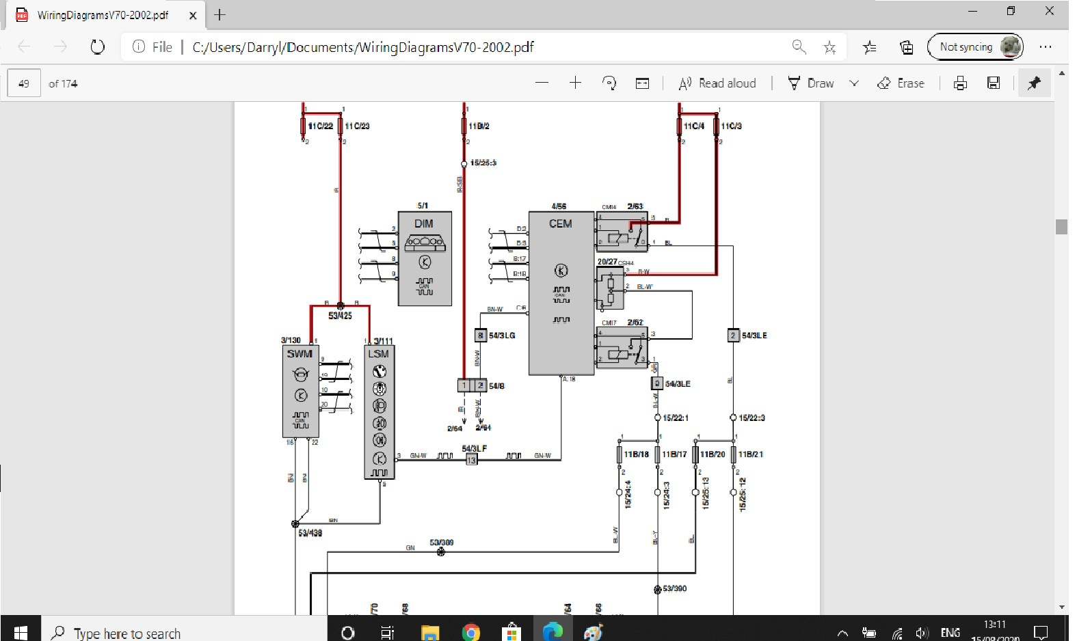Select the Draw tool
This screenshot has height=641, width=1090.
(811, 83)
